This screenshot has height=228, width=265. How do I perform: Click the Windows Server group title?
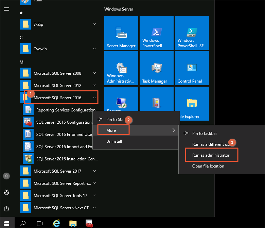click(119, 9)
